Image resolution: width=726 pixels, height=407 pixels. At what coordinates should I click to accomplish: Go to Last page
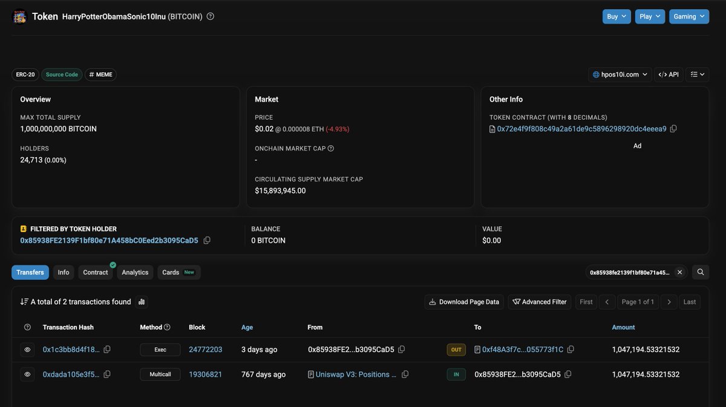(690, 302)
